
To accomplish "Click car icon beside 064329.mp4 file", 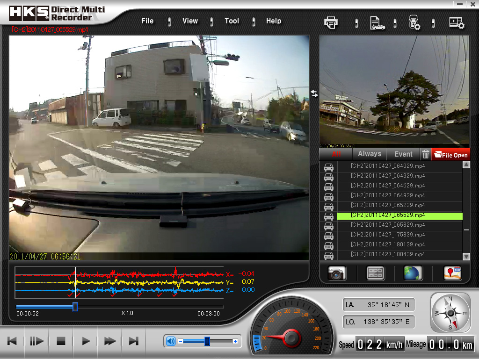I will click(329, 177).
